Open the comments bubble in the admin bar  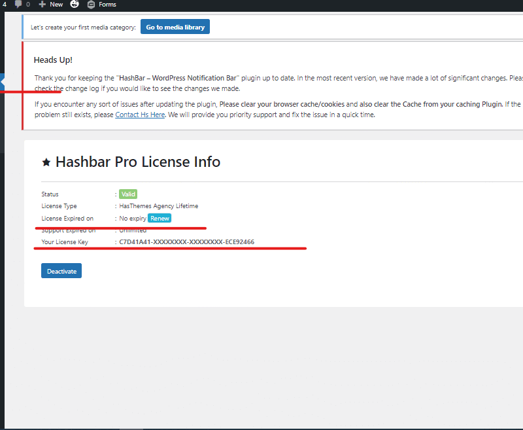(22, 5)
